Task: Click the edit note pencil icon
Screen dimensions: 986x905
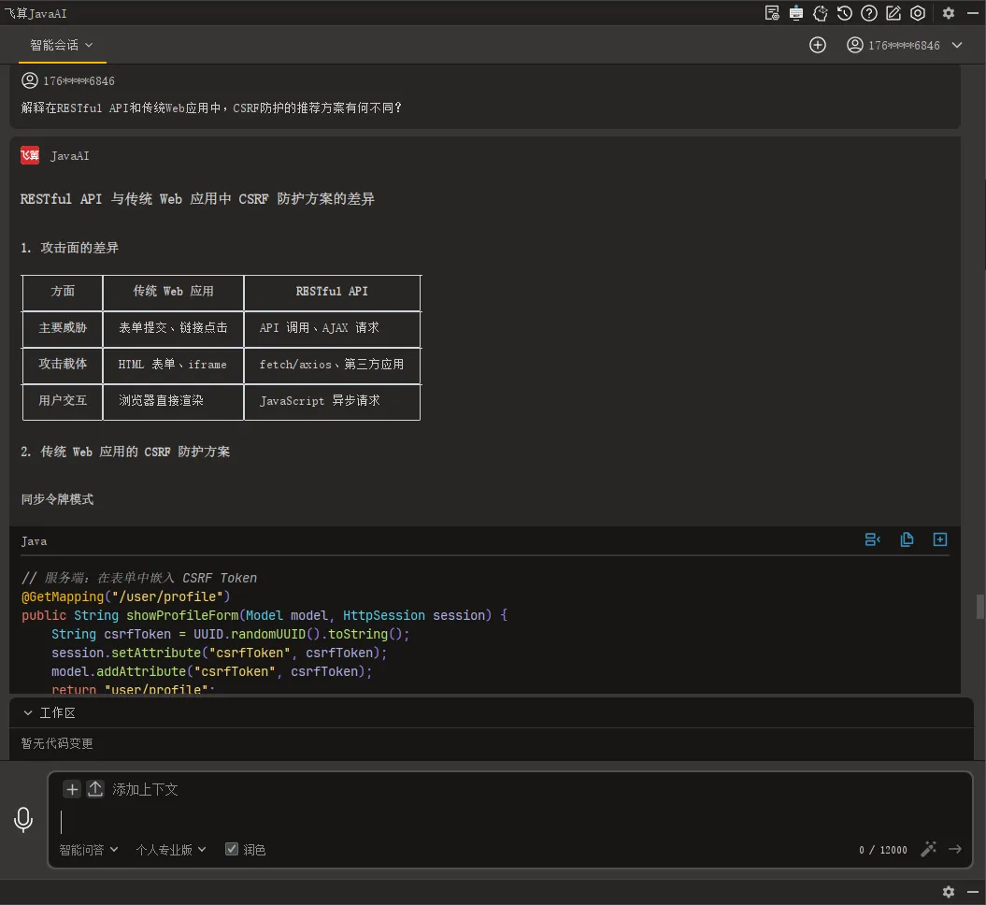Action: pyautogui.click(x=893, y=13)
